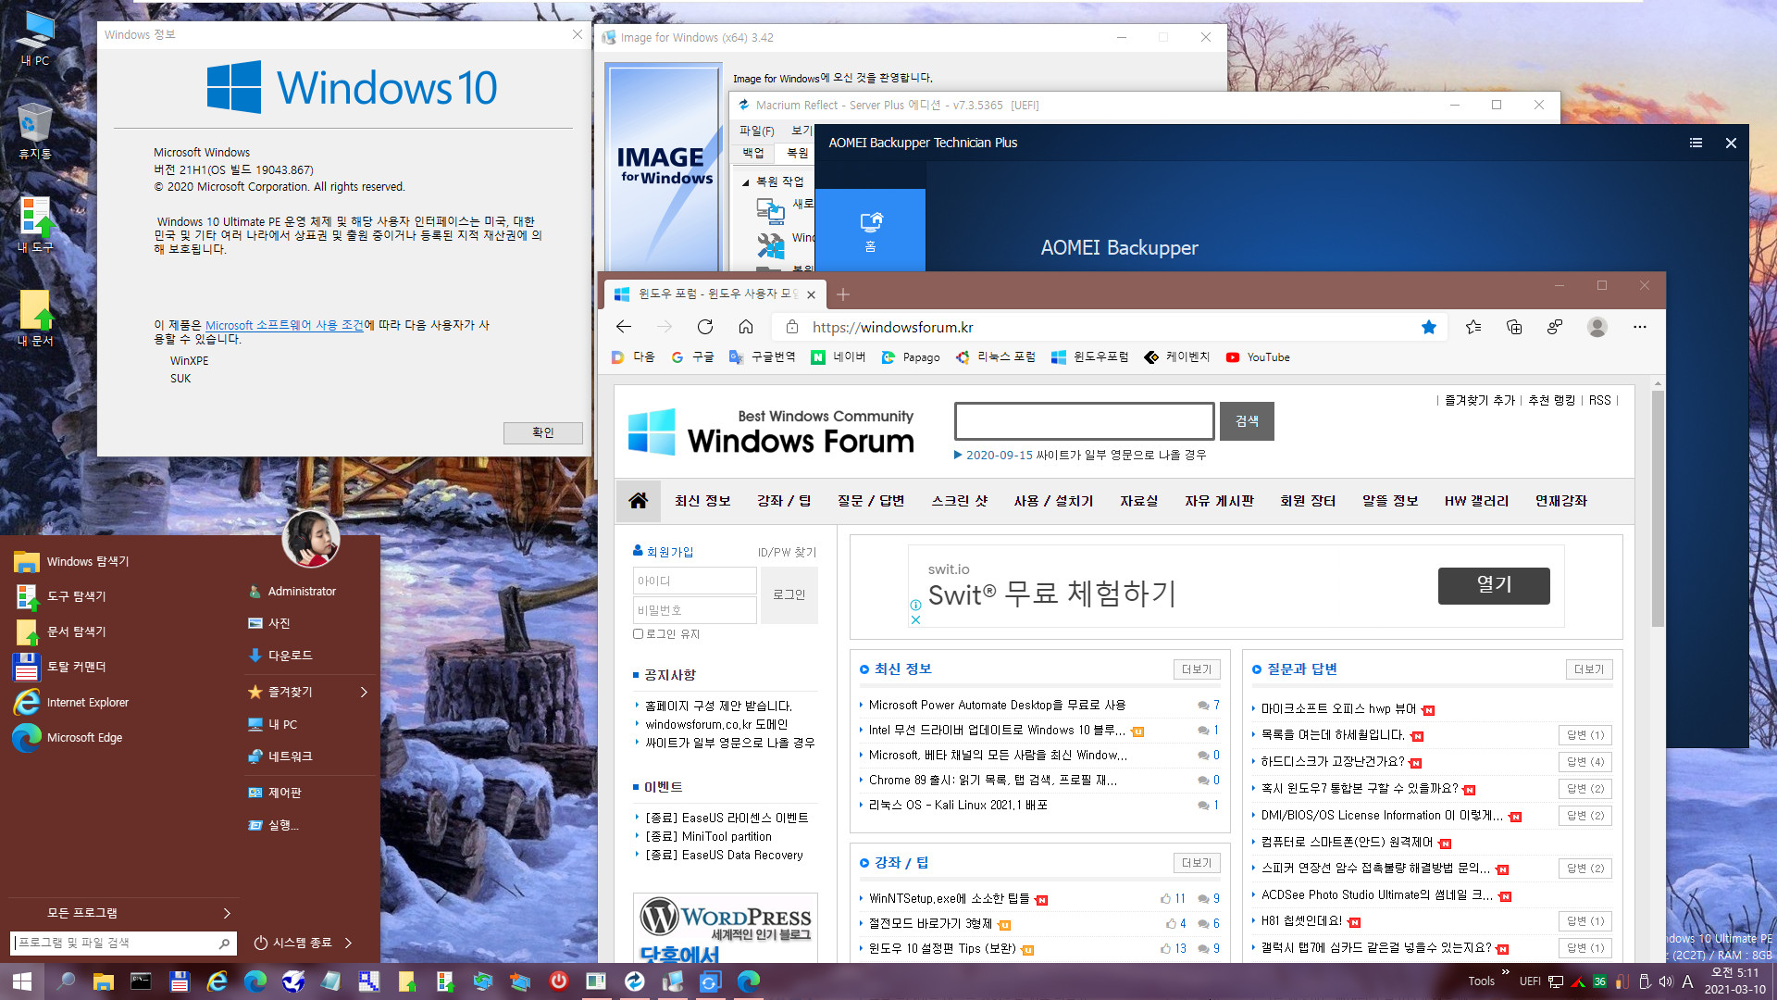Open the 'Microsoft Power Automate Desktop' post
The image size is (1777, 1000).
pyautogui.click(x=997, y=706)
